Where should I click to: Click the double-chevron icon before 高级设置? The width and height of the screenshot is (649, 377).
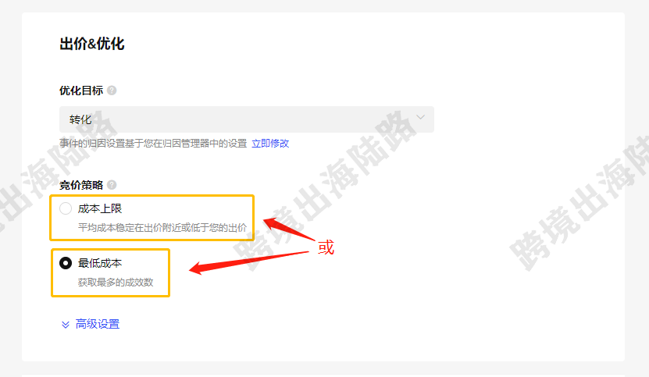point(66,325)
